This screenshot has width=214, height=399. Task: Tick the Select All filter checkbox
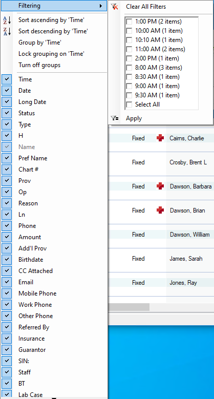click(129, 104)
